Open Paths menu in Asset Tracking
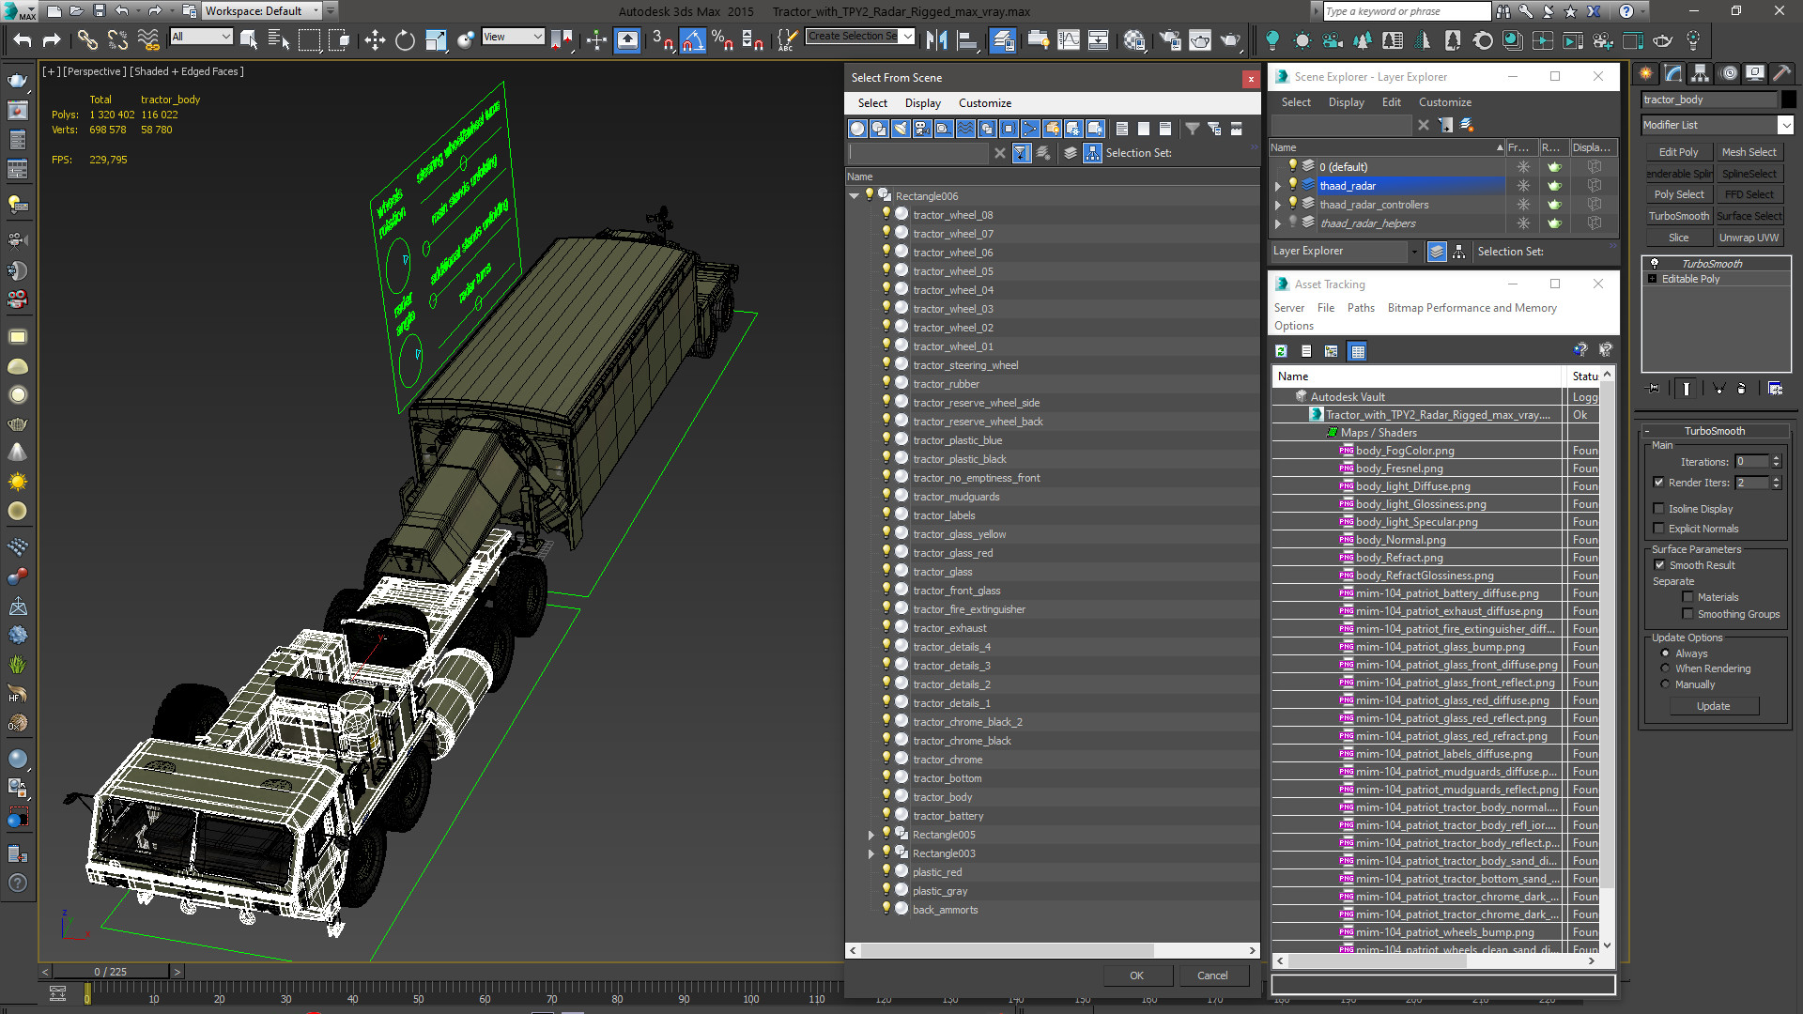 click(1360, 308)
